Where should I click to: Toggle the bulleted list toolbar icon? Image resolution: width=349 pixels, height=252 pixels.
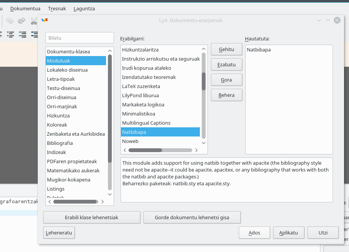click(x=10, y=34)
